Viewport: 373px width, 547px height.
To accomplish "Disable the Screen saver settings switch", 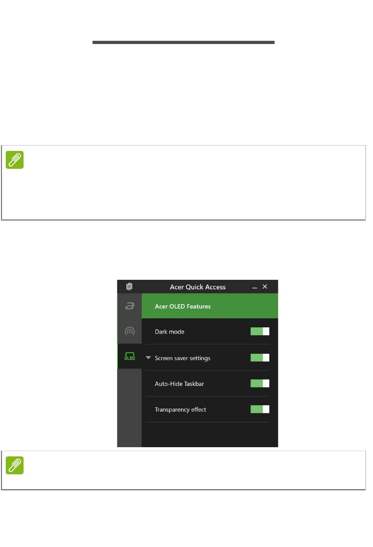I will [x=260, y=358].
